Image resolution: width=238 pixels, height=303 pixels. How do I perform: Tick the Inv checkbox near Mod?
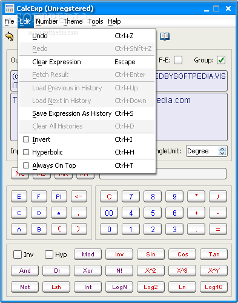click(18, 255)
